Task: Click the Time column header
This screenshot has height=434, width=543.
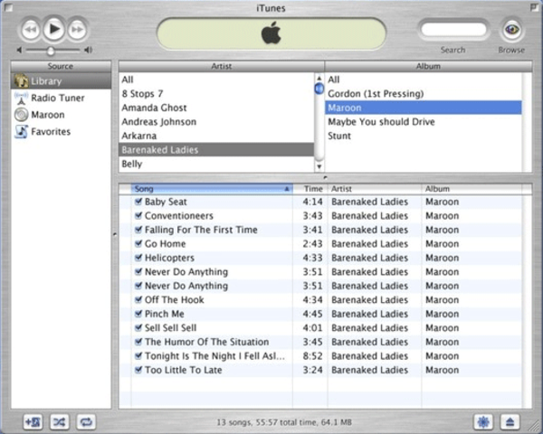Action: [310, 189]
